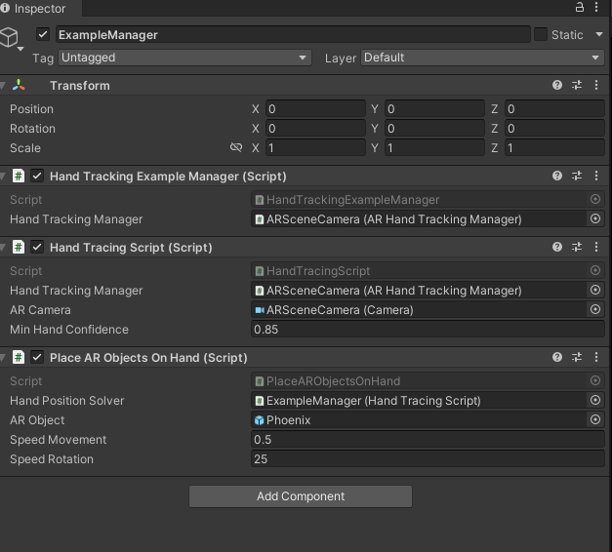
Task: Open object picker for AR Camera field
Action: point(594,309)
